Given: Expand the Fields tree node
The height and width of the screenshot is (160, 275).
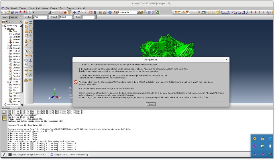Looking at the screenshot, I should point(8,82).
